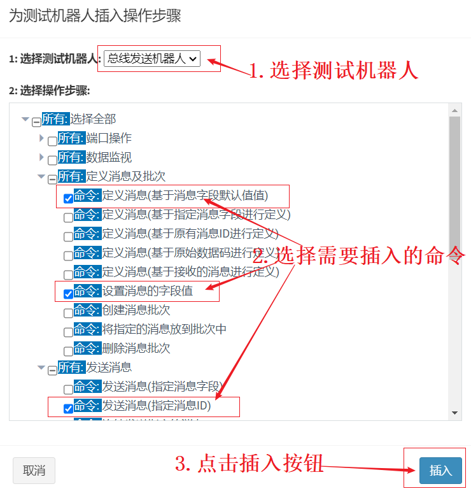The height and width of the screenshot is (491, 471).
Task: Check the 端口操作 group checkbox
Action: [x=52, y=141]
